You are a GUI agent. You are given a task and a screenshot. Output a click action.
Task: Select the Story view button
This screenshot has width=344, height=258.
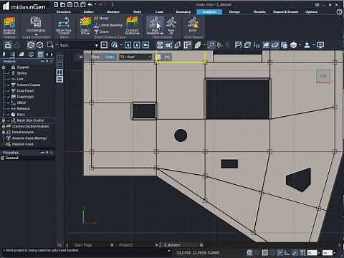tap(110, 57)
